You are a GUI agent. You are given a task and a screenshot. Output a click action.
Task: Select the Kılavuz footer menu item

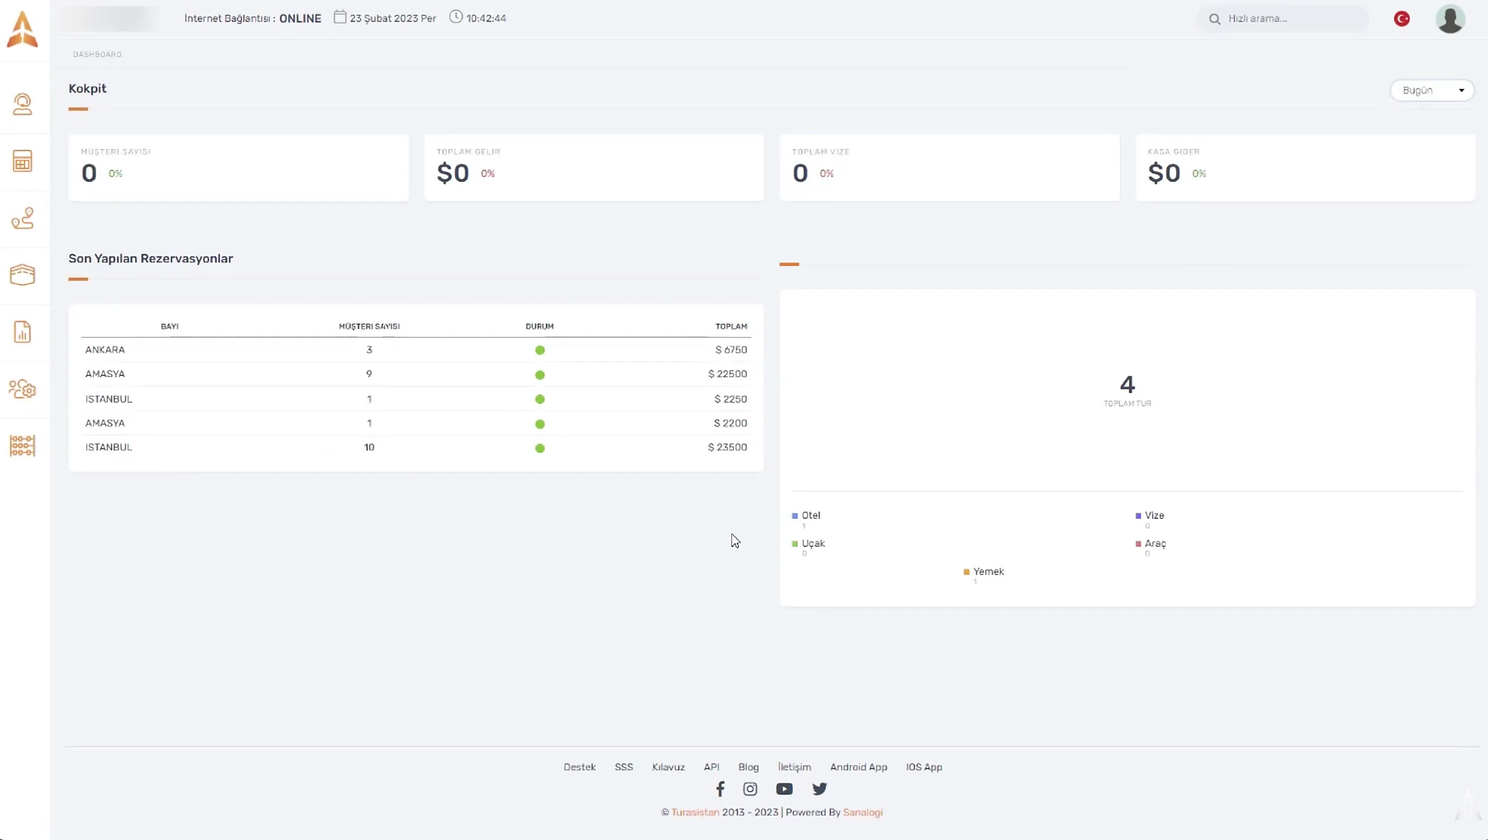click(x=668, y=767)
